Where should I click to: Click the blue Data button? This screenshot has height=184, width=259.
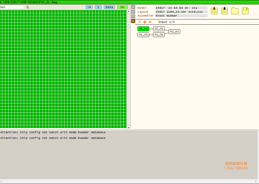[x=109, y=7]
